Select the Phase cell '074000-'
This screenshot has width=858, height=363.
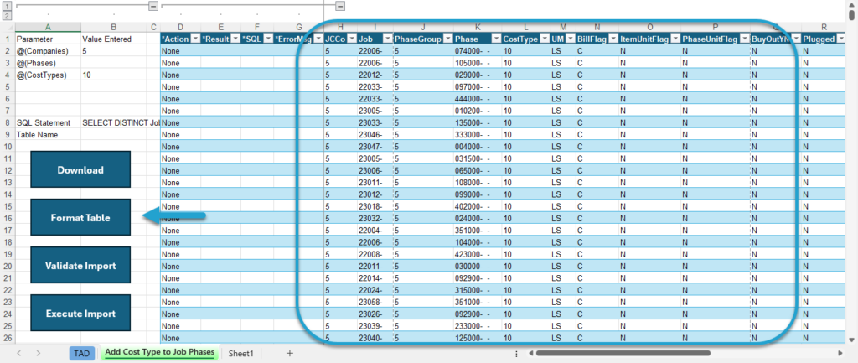(478, 51)
